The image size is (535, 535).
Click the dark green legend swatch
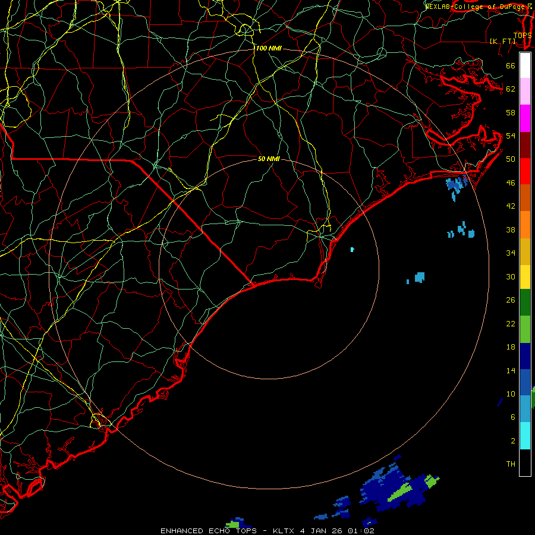point(525,303)
